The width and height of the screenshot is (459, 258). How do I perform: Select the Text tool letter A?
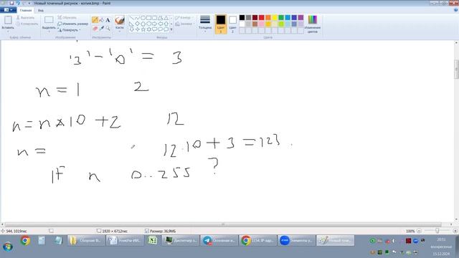click(108, 20)
